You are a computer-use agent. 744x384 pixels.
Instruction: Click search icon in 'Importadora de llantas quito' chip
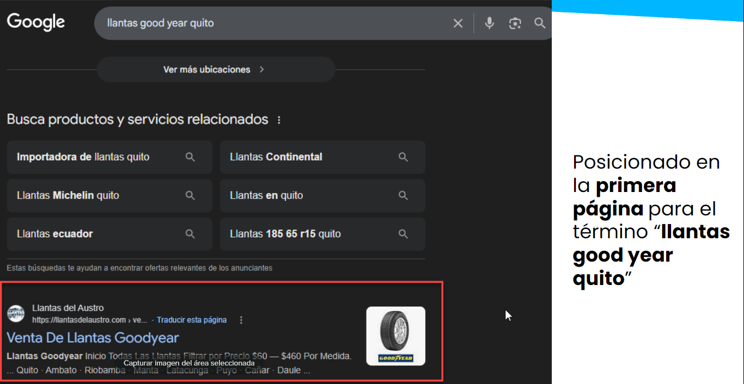click(190, 157)
